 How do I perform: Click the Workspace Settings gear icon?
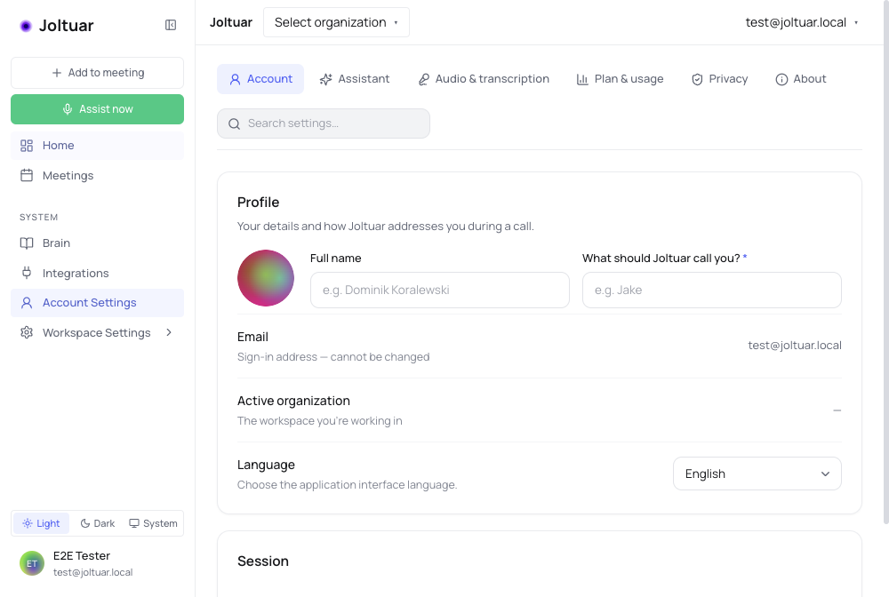tap(27, 332)
